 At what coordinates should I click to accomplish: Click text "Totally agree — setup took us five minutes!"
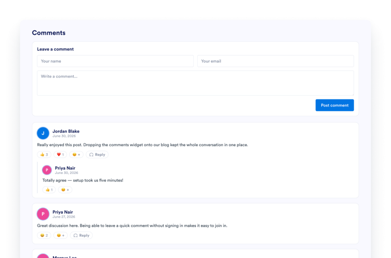(x=83, y=180)
